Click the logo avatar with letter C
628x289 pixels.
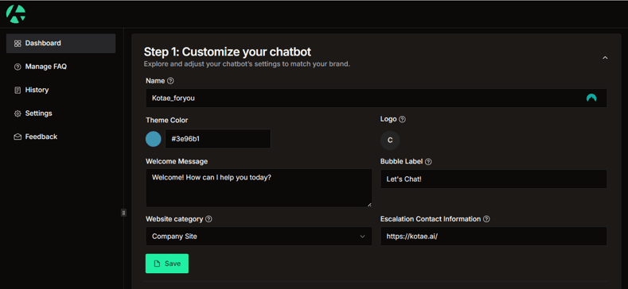click(390, 141)
